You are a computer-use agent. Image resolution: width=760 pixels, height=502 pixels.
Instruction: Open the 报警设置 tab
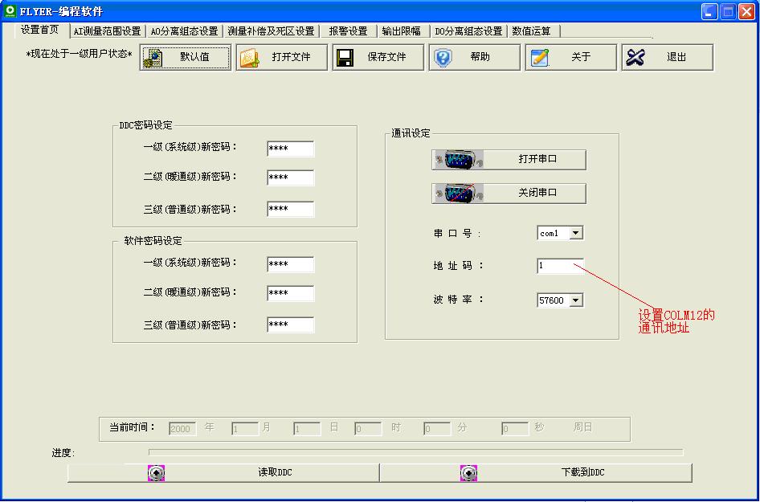tap(348, 31)
